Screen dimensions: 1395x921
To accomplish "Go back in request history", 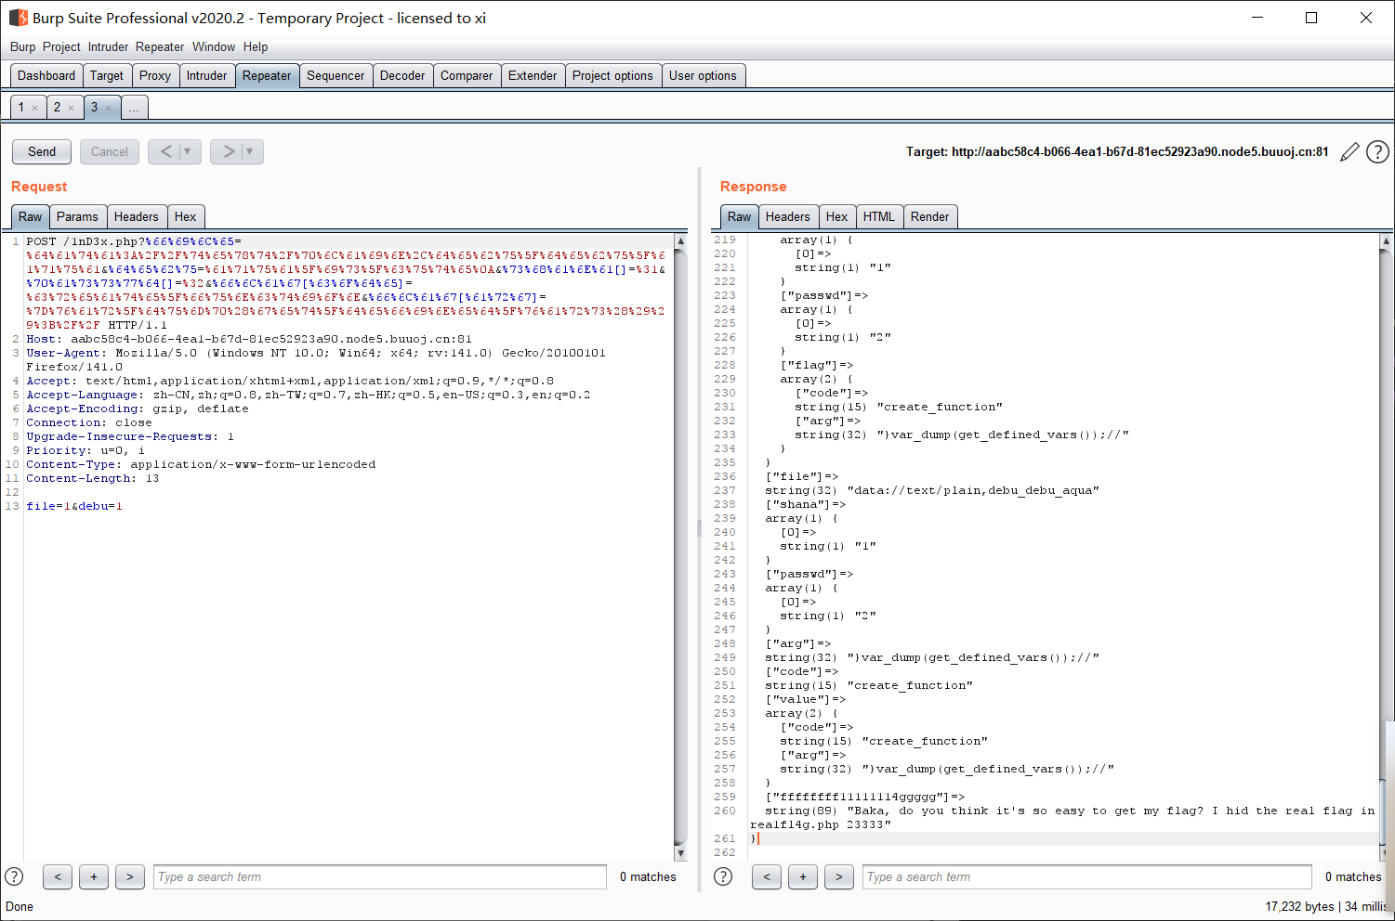I will [x=165, y=151].
